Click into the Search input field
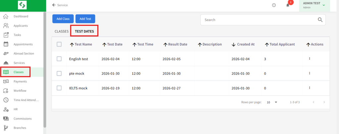The width and height of the screenshot is (339, 134). point(258,20)
